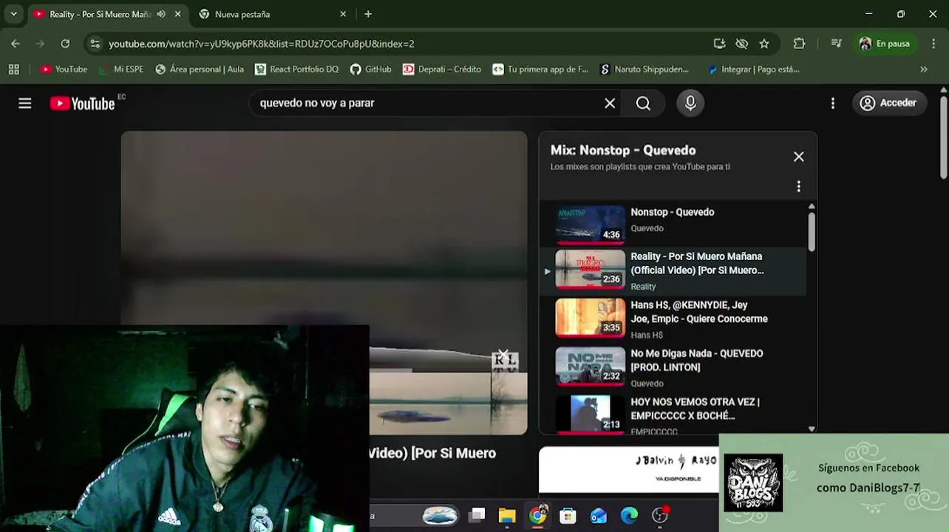
Task: Reload the current page
Action: pyautogui.click(x=65, y=44)
